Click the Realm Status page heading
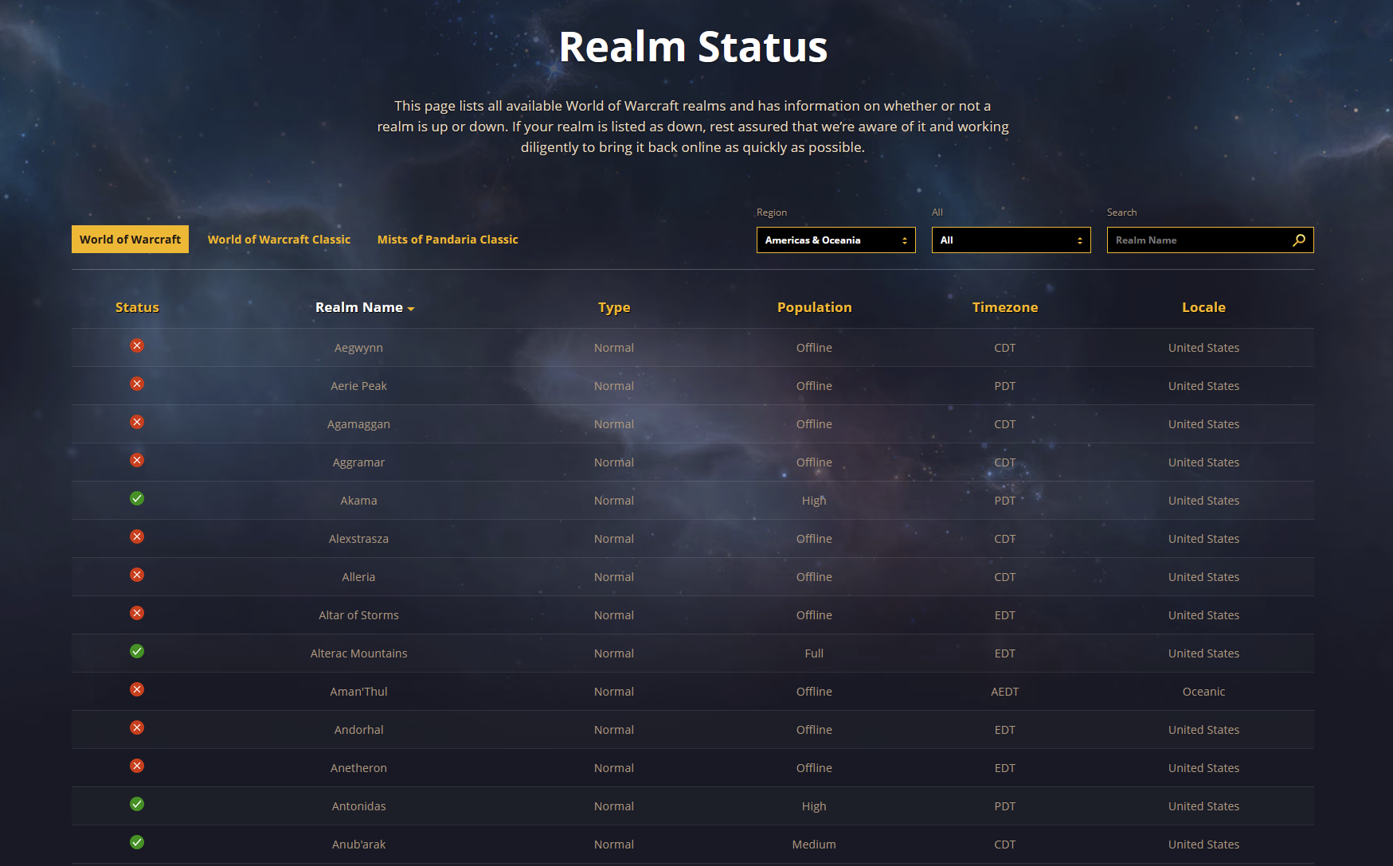 click(694, 47)
